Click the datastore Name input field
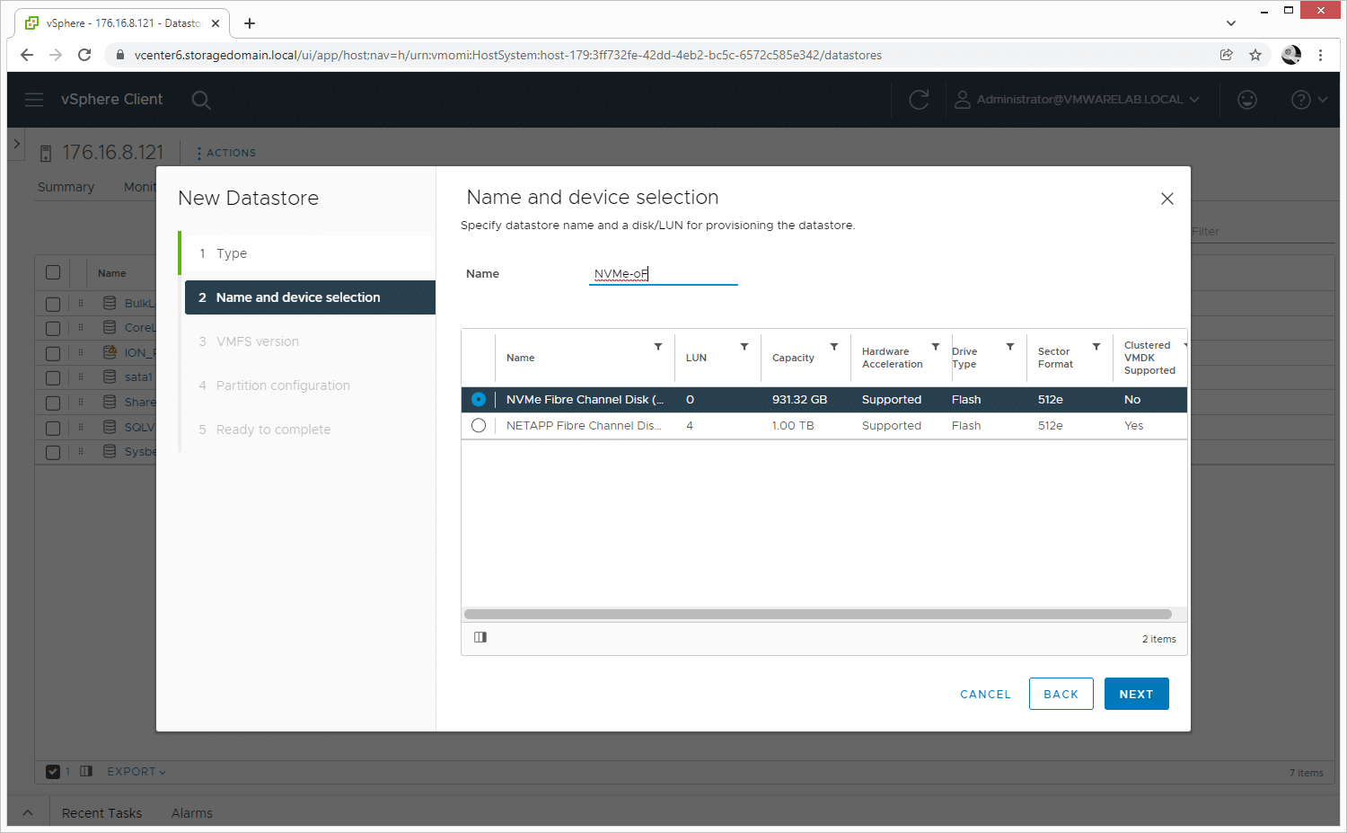This screenshot has width=1347, height=833. [663, 274]
